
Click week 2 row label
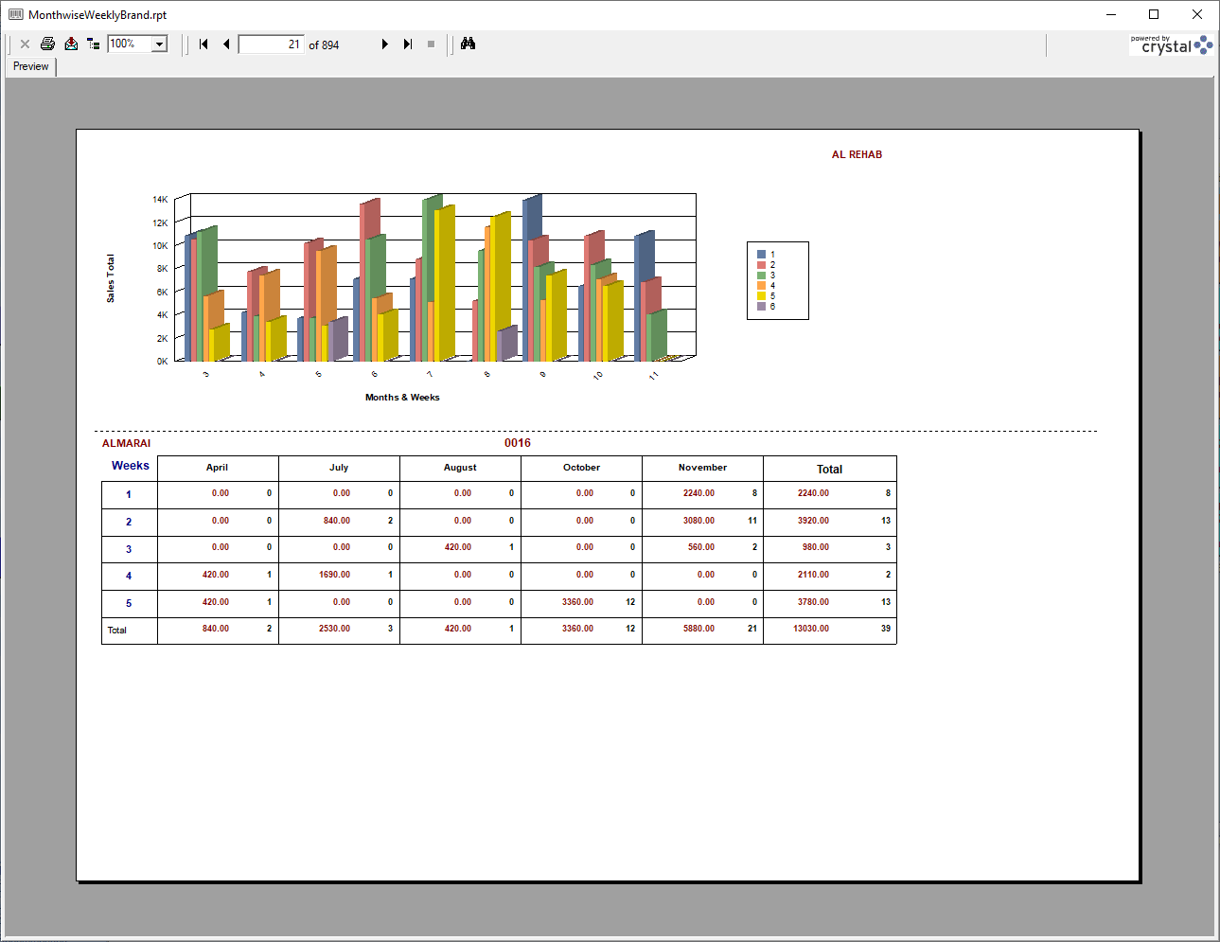pyautogui.click(x=129, y=522)
